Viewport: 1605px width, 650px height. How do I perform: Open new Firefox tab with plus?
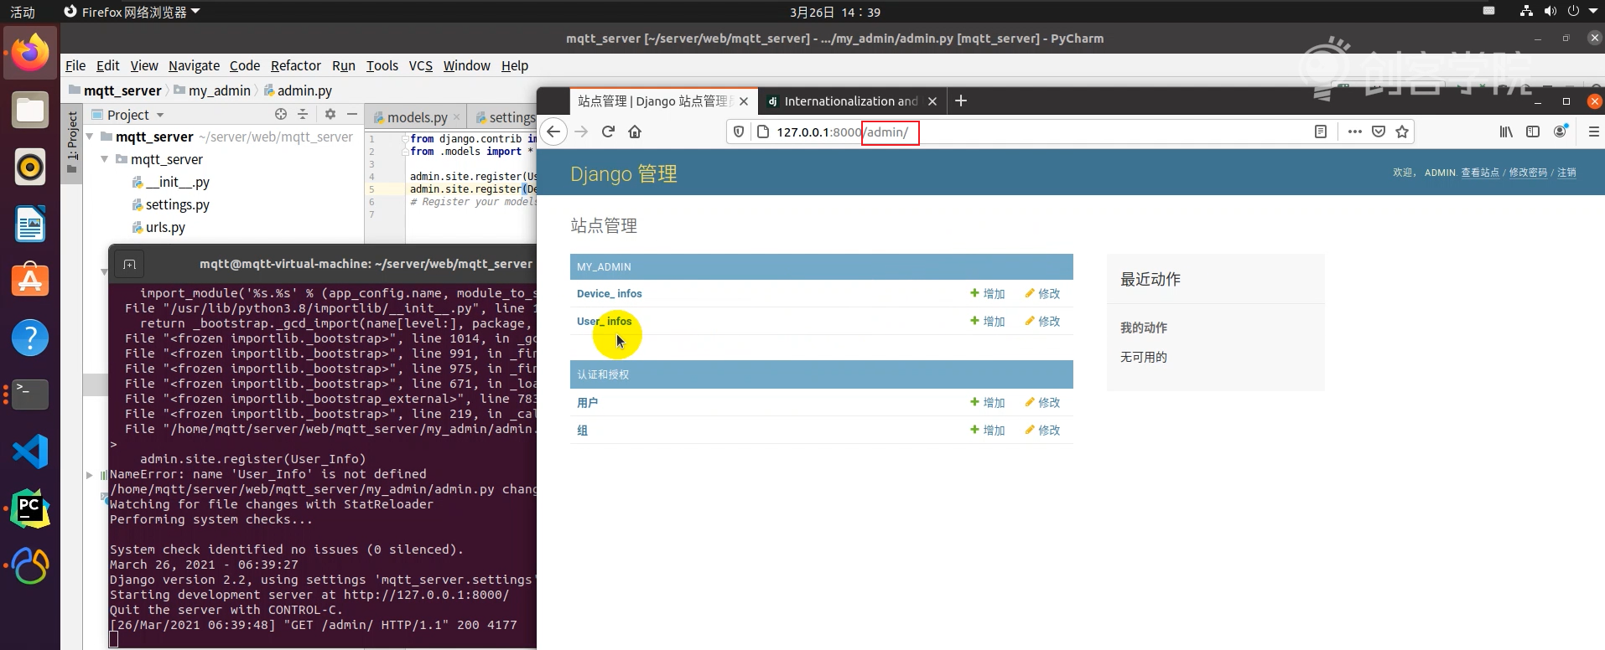961,101
